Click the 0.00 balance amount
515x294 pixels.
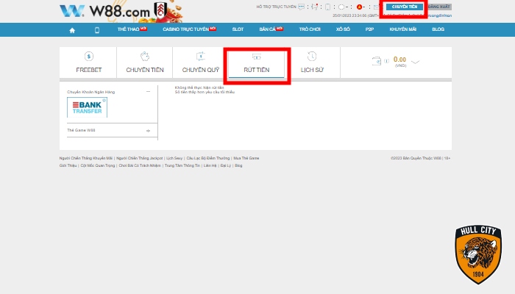399,60
